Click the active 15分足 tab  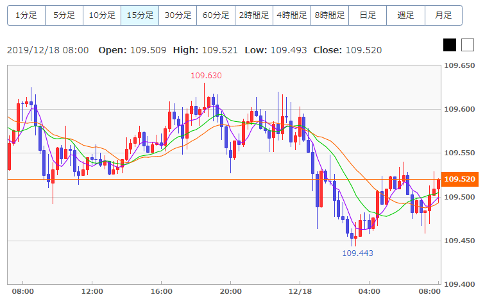pos(140,15)
